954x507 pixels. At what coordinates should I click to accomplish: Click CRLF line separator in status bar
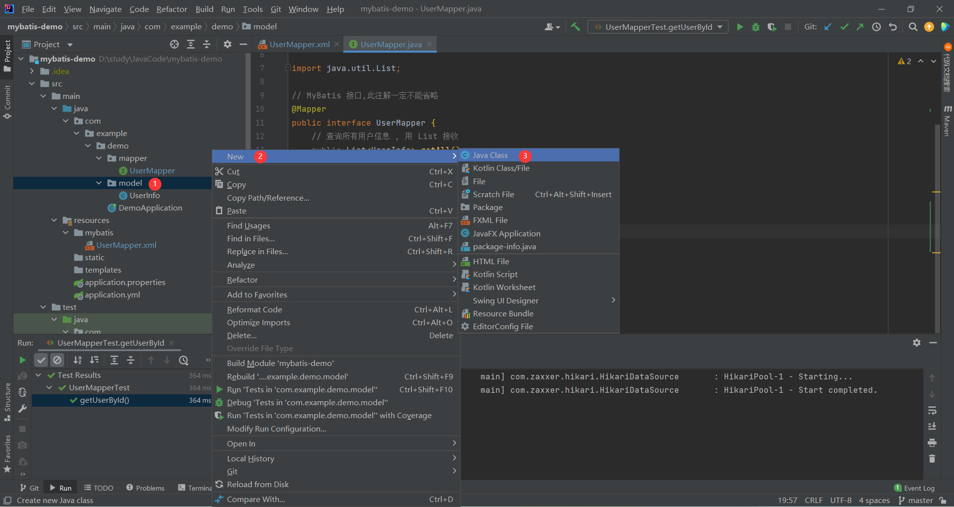tap(814, 501)
